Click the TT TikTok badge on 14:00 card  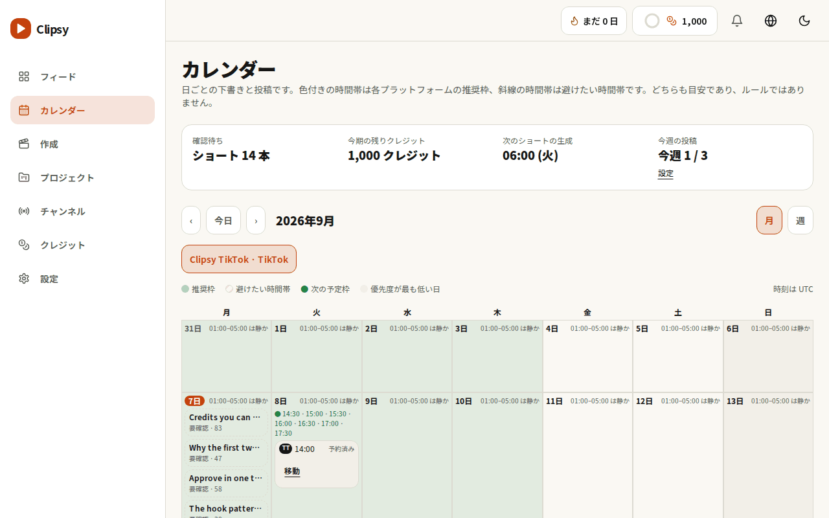coord(286,449)
